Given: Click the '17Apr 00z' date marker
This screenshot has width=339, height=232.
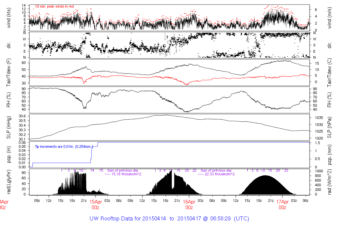Looking at the screenshot, I should [x=283, y=204].
